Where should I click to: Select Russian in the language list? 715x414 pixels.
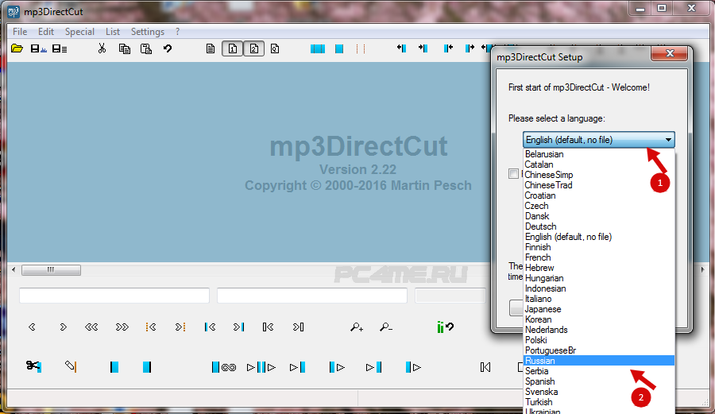point(599,361)
